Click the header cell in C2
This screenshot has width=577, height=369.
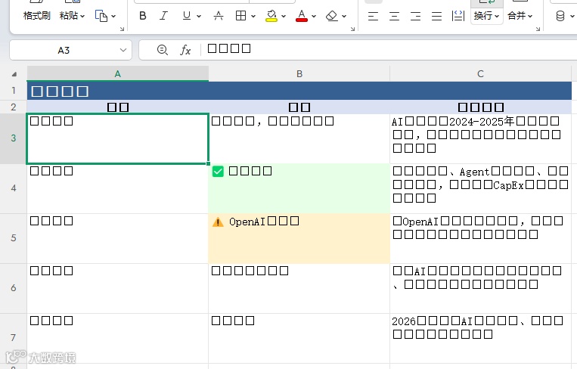481,107
